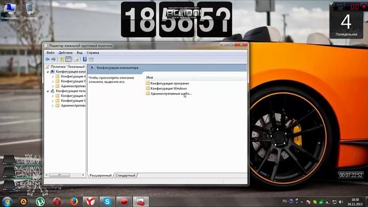Select the Корзина desktop icon

pyautogui.click(x=30, y=11)
